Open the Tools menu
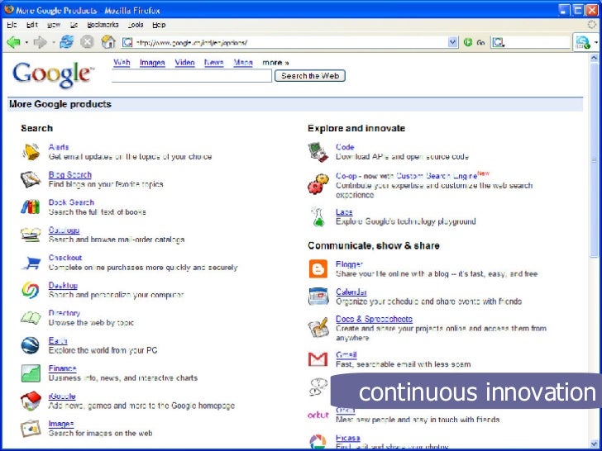Viewport: 602px width, 451px height. click(x=136, y=25)
